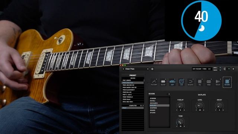Select the REVERB effect block

click(227, 82)
